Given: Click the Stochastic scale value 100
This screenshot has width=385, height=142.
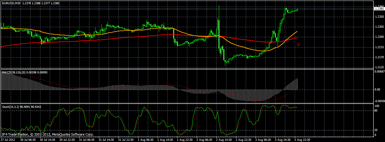Looking at the screenshot, I should pyautogui.click(x=377, y=106).
